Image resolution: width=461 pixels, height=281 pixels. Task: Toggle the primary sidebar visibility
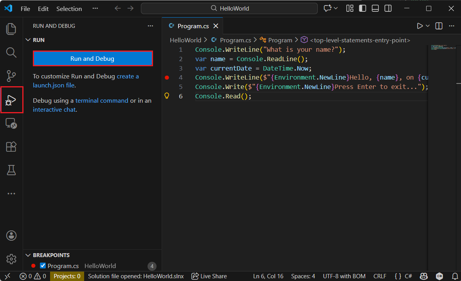[x=362, y=8]
